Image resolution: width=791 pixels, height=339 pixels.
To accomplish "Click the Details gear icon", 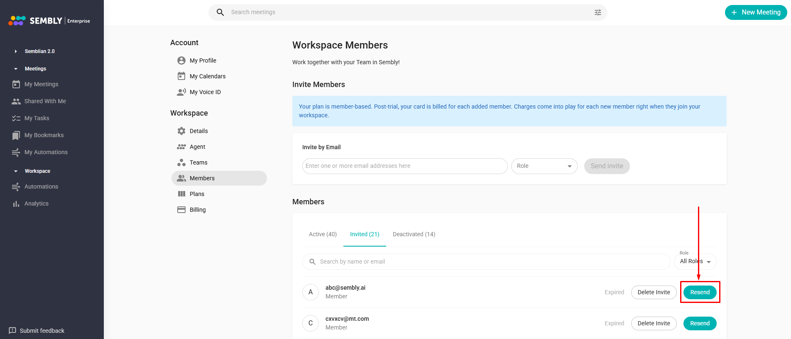I will (181, 131).
